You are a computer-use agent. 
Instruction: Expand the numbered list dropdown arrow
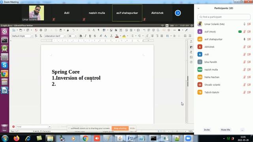[143, 36]
